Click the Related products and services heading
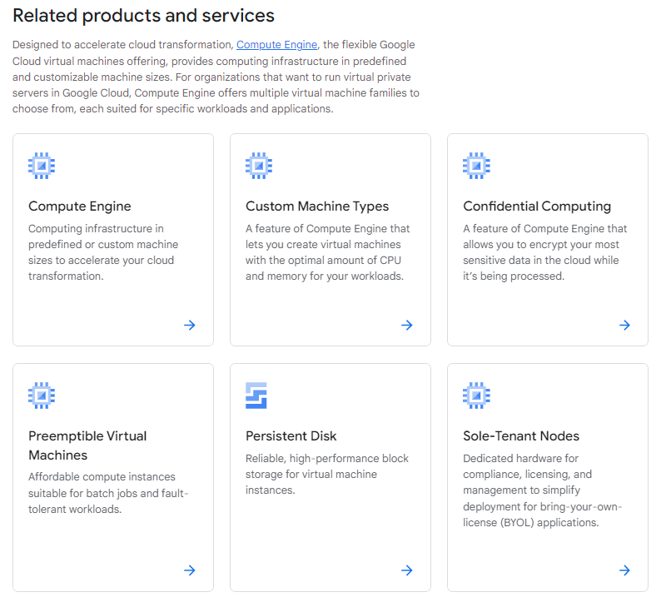 143,16
